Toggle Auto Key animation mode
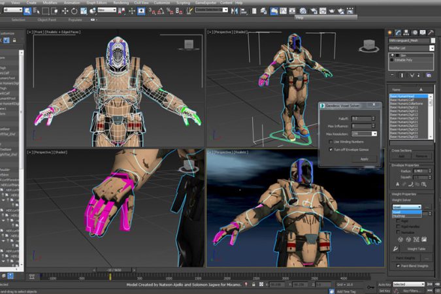Viewport: 441px width, 294px height. [x=384, y=285]
